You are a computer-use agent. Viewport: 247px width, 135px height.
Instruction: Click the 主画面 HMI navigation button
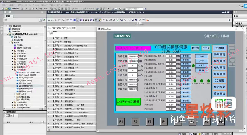click(219, 48)
